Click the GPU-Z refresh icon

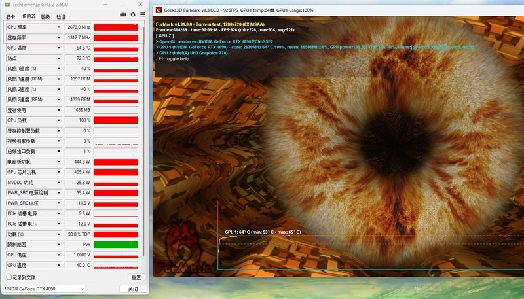point(133,14)
